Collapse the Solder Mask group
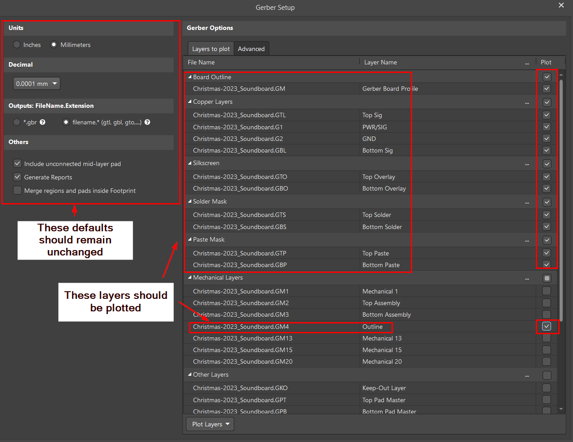This screenshot has width=573, height=442. tap(190, 201)
